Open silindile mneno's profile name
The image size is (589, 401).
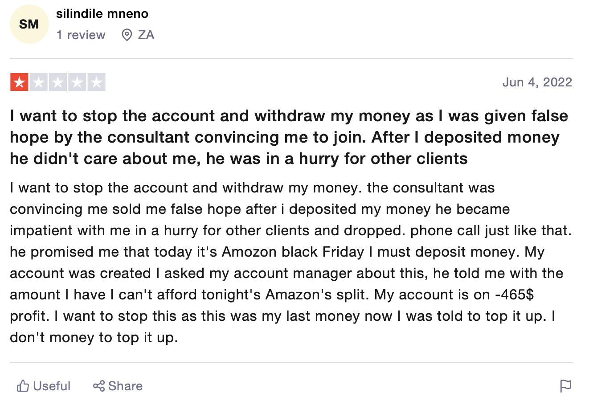102,14
